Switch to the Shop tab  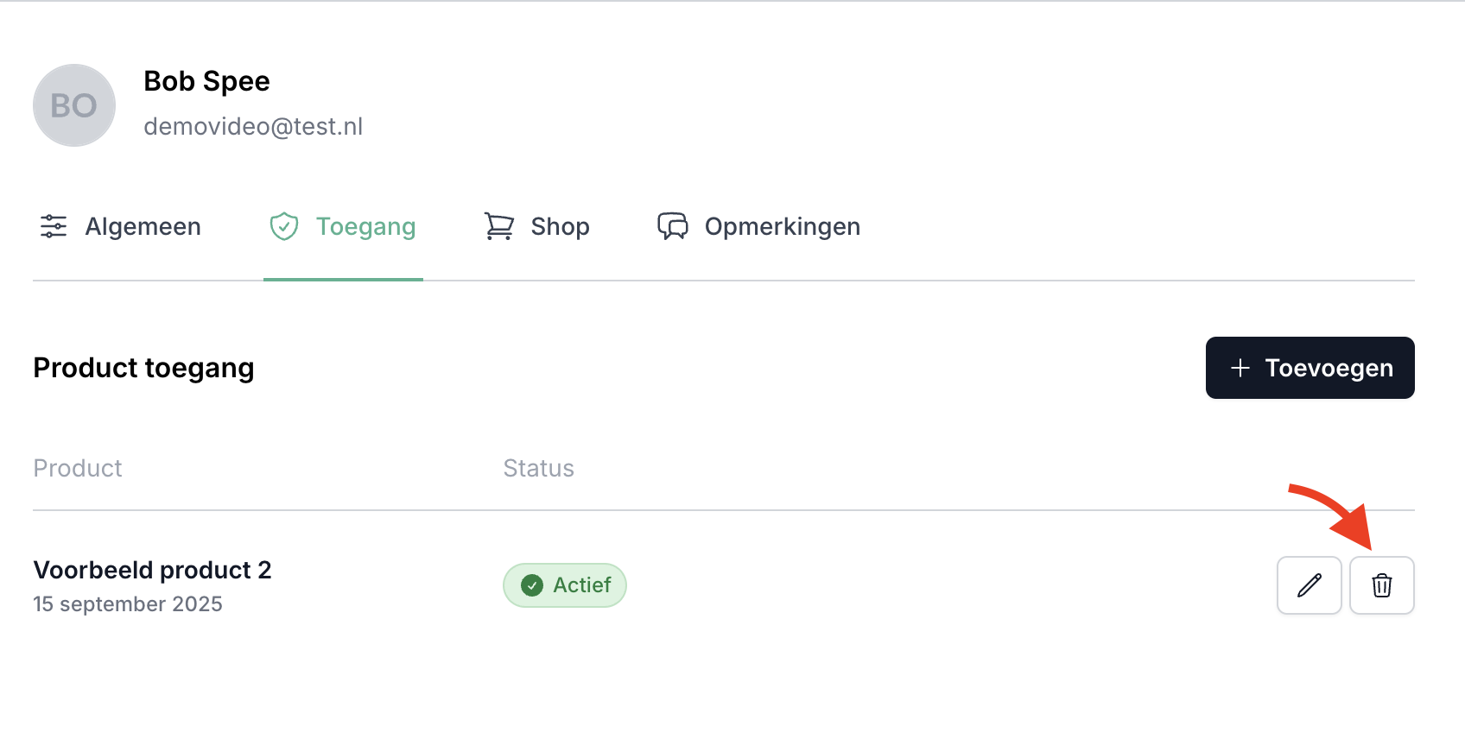click(x=560, y=226)
